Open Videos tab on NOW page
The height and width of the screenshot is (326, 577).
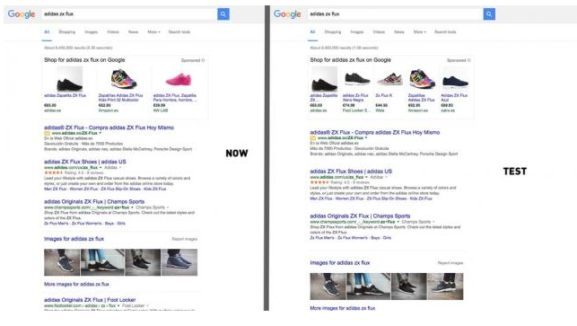(x=113, y=32)
